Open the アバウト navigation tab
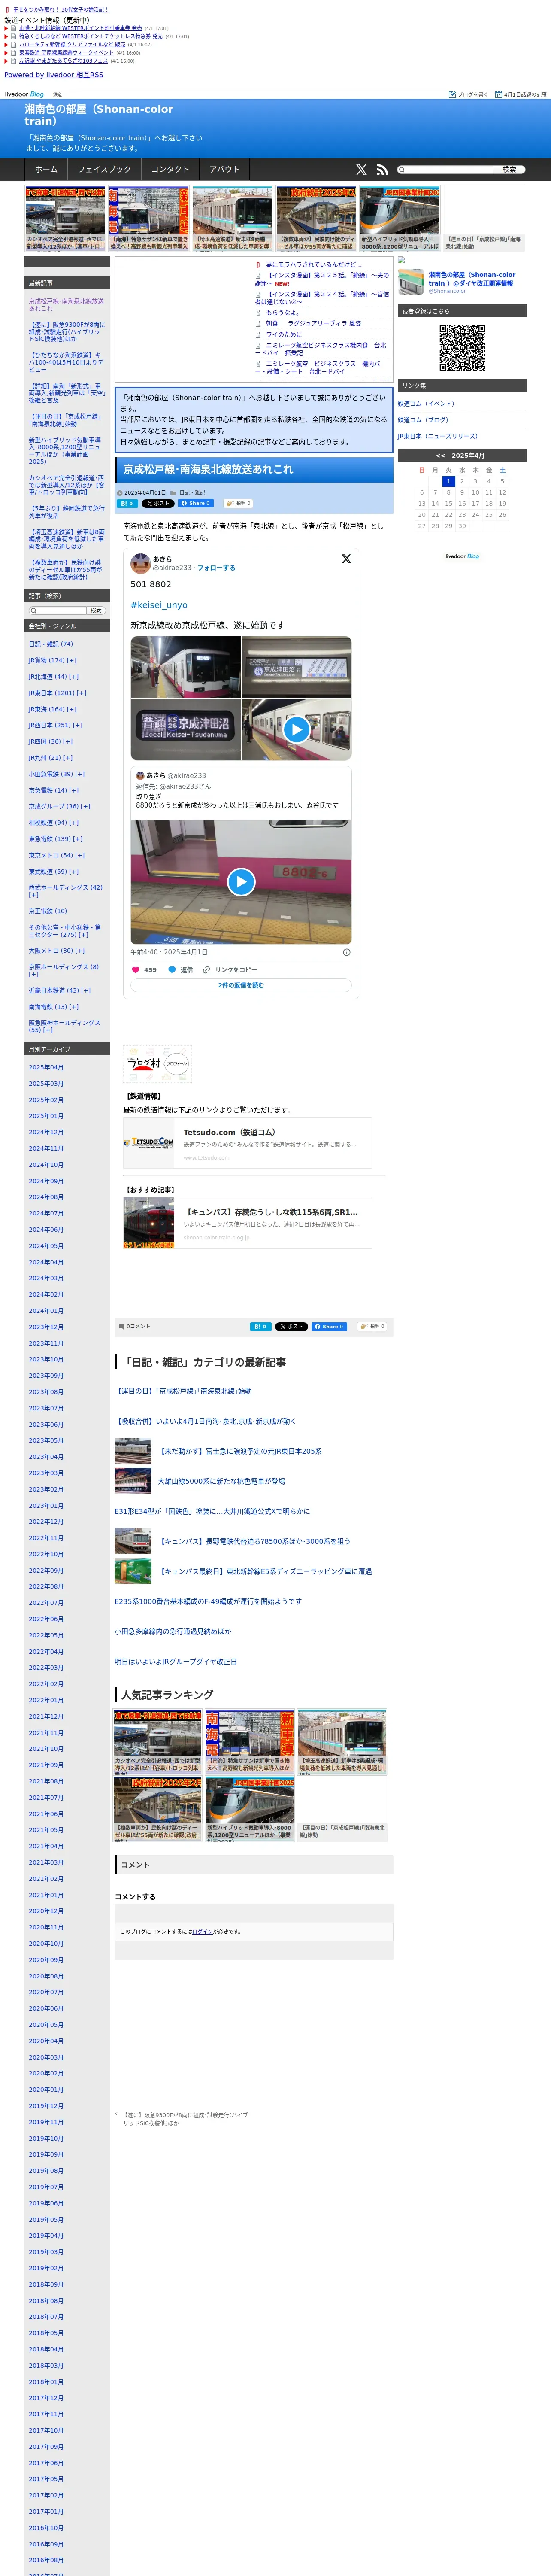This screenshot has width=551, height=2576. pos(225,169)
